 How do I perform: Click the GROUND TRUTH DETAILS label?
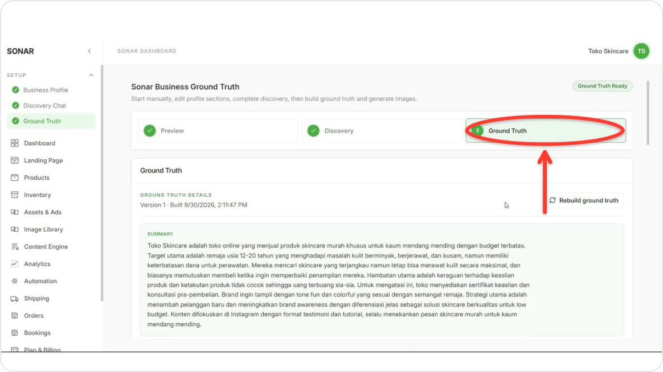point(176,195)
